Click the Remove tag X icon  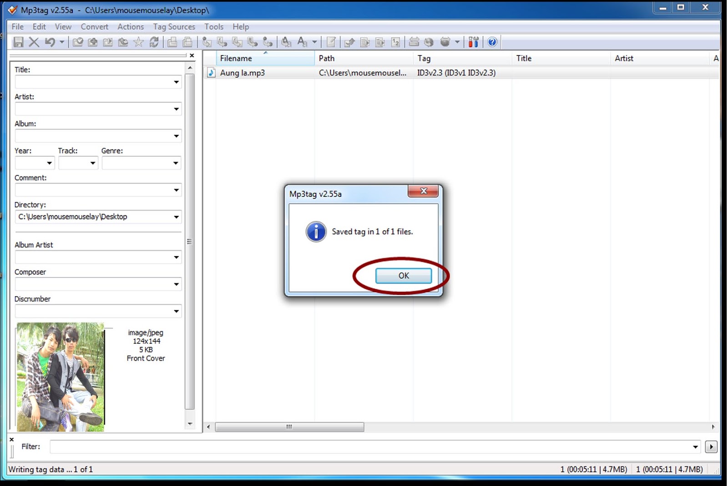click(34, 42)
